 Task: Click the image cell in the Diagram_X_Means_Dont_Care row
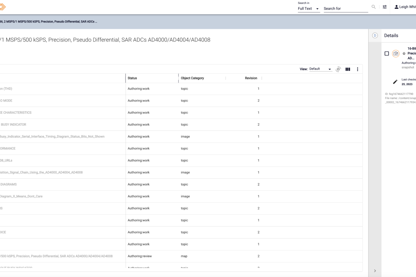click(x=185, y=196)
